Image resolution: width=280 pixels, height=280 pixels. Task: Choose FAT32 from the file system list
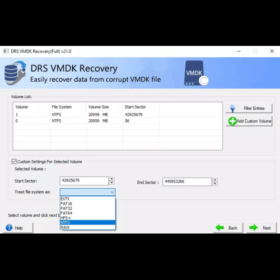tap(88, 208)
